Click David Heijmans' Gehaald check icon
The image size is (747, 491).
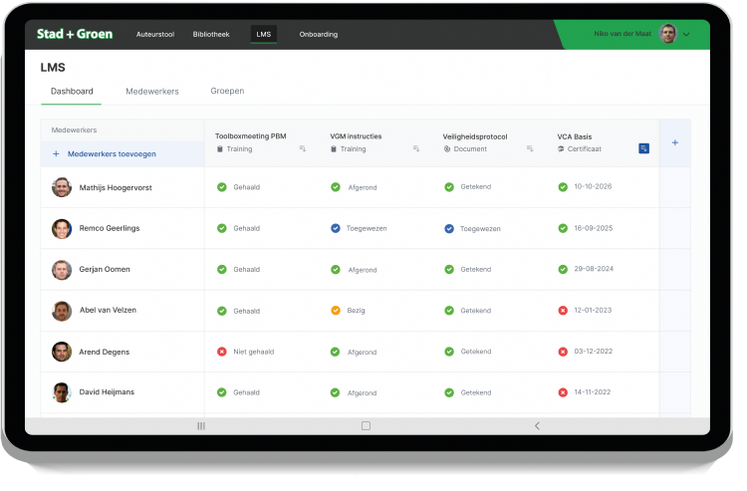click(221, 392)
